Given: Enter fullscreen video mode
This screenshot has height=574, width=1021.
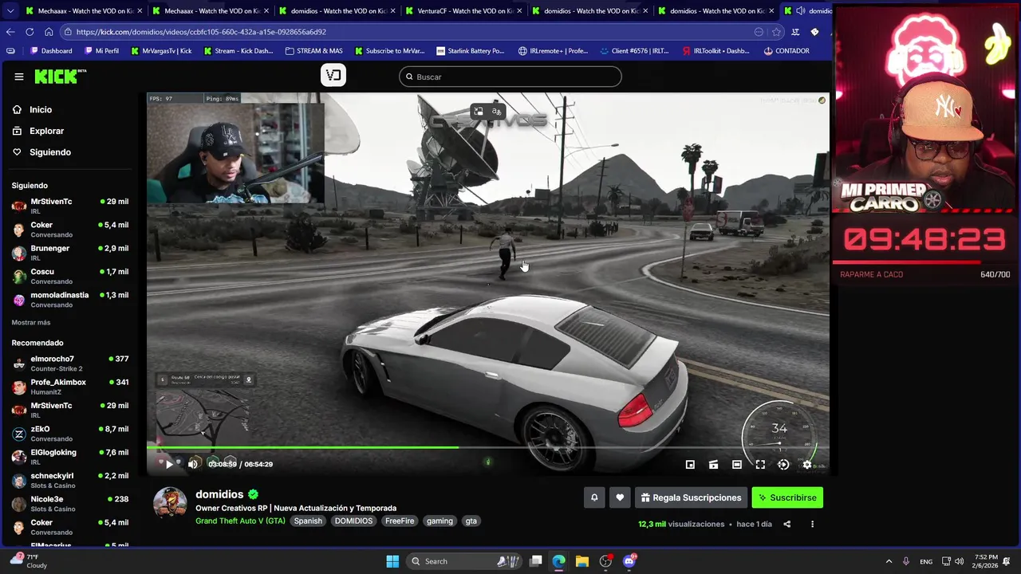Looking at the screenshot, I should point(760,465).
